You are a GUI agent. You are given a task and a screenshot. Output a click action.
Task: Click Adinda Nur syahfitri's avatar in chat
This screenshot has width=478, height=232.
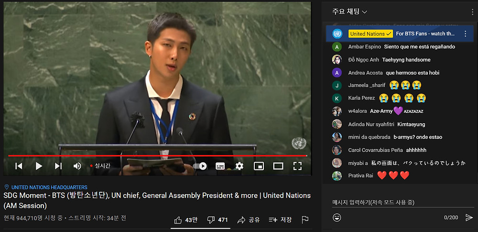tap(337, 124)
